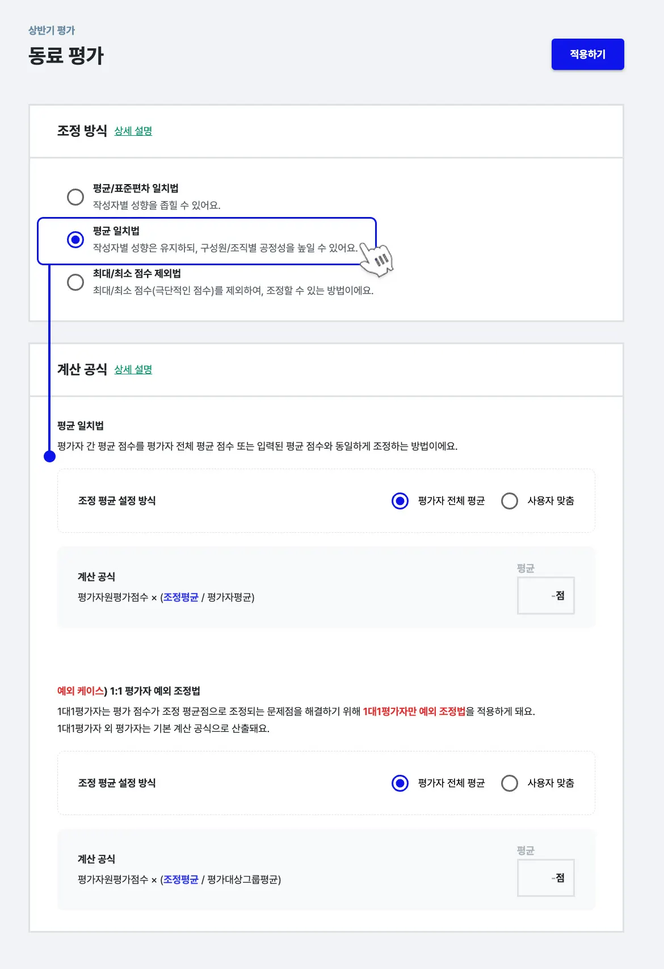Click the 상반기 평가 breadcrumb text
664x969 pixels.
click(52, 31)
